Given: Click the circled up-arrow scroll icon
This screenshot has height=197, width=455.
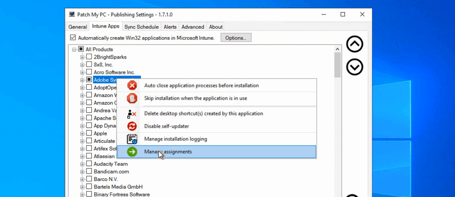Looking at the screenshot, I should 355,44.
